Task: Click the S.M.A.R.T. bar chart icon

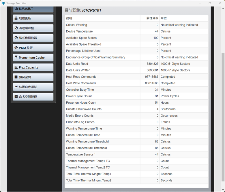Action: pyautogui.click(x=16, y=9)
